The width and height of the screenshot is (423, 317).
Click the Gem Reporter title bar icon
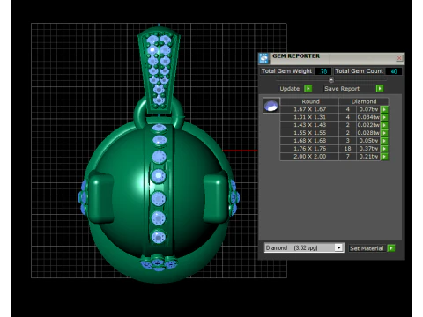click(x=263, y=58)
